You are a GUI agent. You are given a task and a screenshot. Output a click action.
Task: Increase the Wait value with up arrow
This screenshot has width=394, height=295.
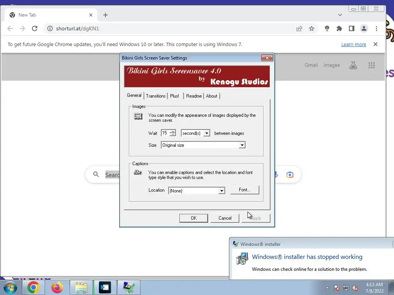(x=173, y=131)
